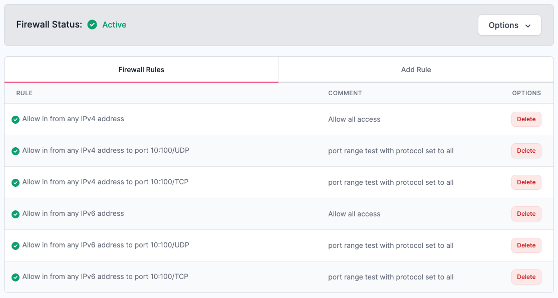Select text 'Allow in from any IPv4 address'
The image size is (558, 298).
coord(73,119)
